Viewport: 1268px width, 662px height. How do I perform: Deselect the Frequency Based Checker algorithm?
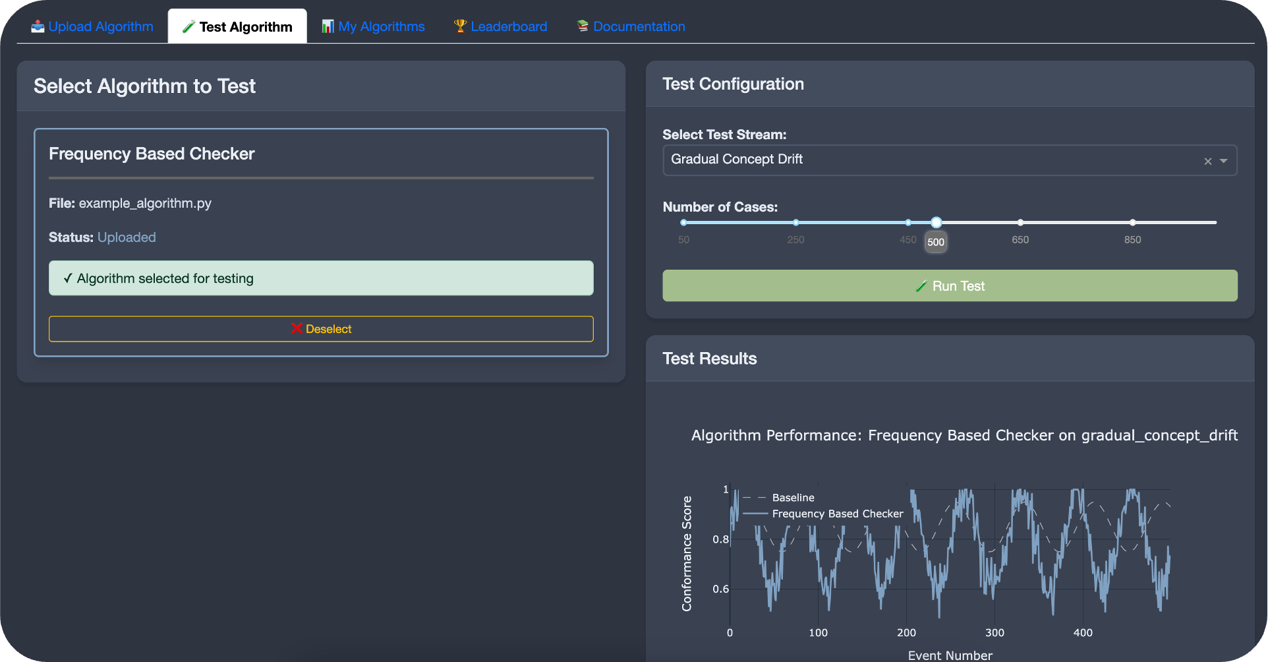coord(321,328)
